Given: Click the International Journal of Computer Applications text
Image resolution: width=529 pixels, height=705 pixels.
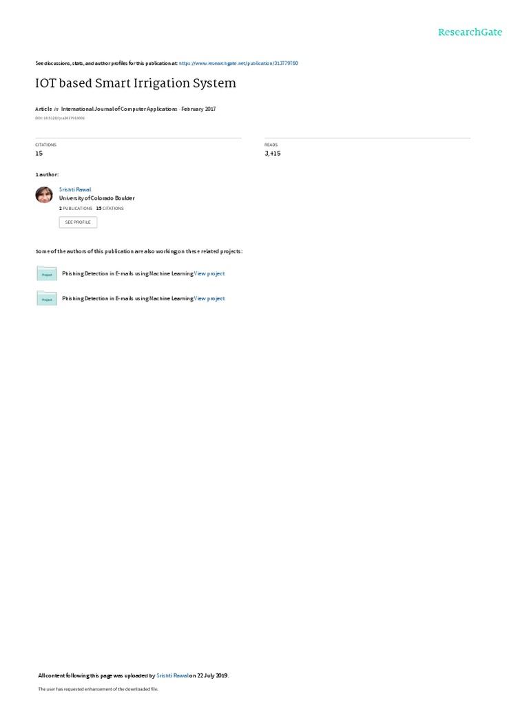Looking at the screenshot, I should [119, 109].
